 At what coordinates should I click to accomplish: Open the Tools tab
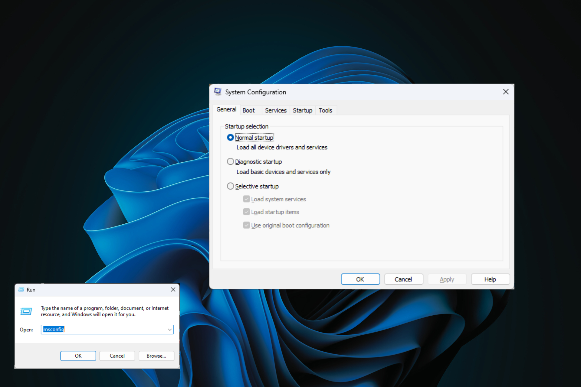point(325,110)
